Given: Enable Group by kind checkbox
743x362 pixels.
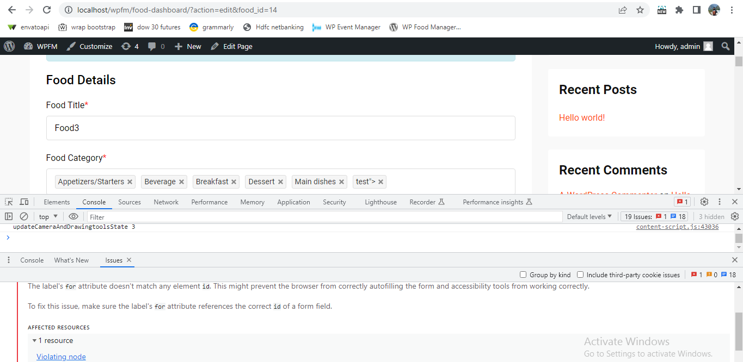Looking at the screenshot, I should pos(523,274).
